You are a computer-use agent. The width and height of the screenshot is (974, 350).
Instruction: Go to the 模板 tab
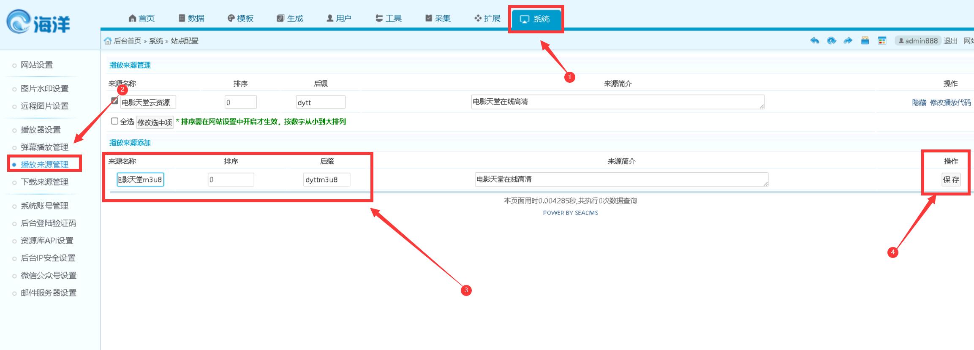pos(240,18)
